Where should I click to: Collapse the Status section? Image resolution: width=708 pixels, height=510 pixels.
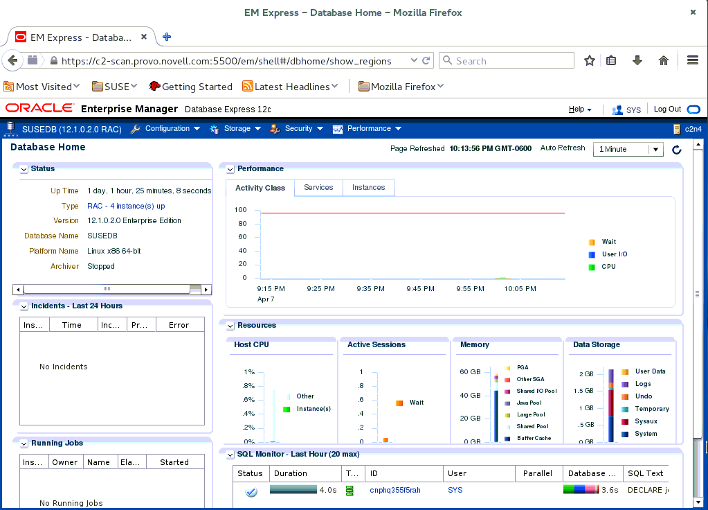(24, 169)
